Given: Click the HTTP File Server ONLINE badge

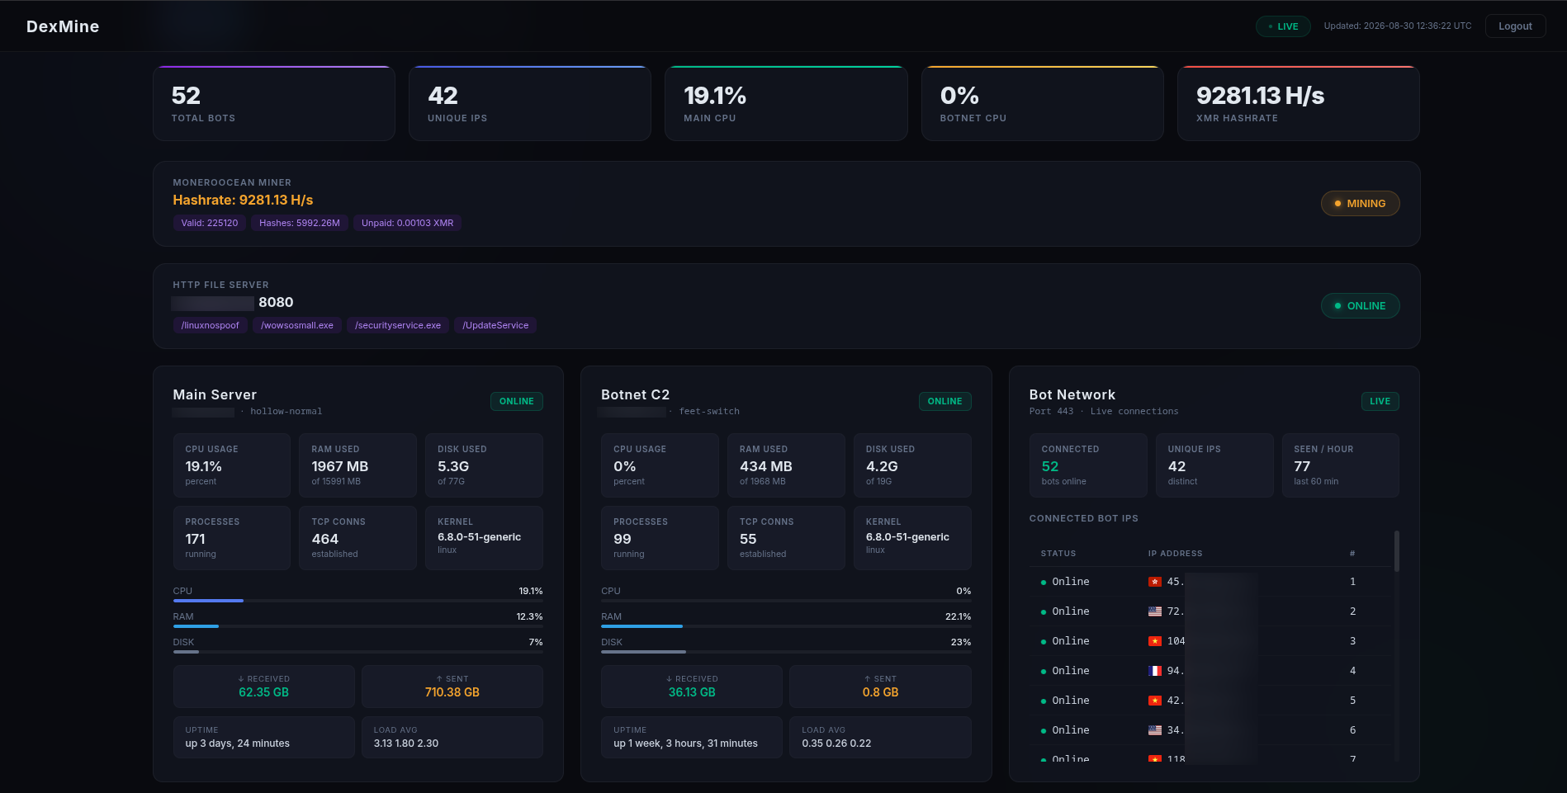Looking at the screenshot, I should [1360, 306].
